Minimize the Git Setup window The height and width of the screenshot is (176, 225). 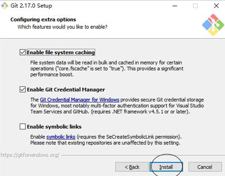[x=175, y=6]
